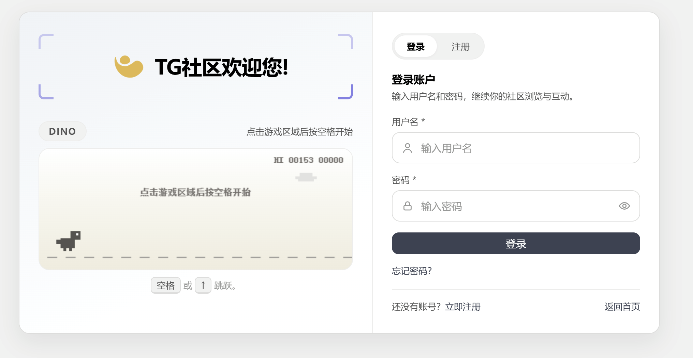Click the HI 00153 score text
The image size is (693, 358).
click(x=294, y=160)
